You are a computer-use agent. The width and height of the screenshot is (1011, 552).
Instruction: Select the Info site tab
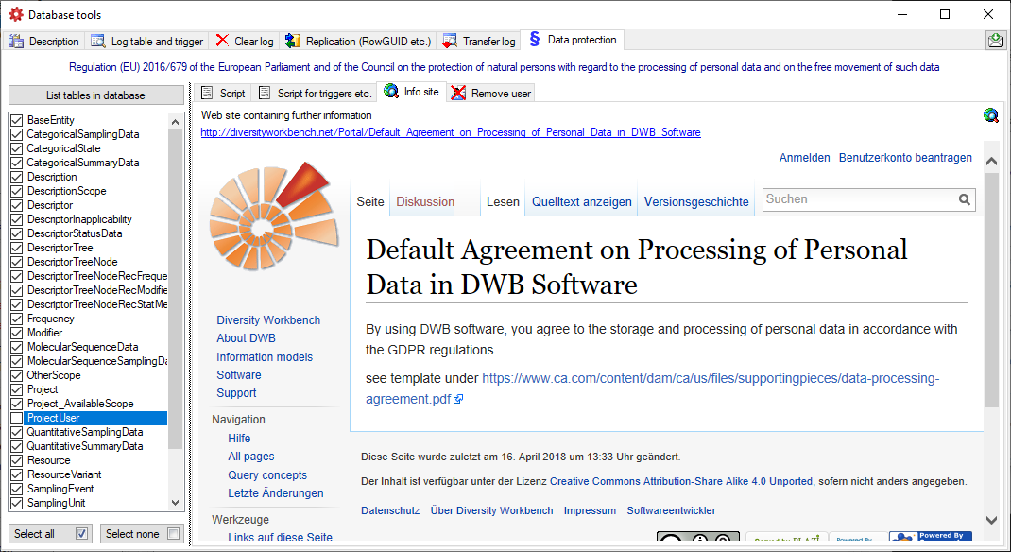pos(411,93)
